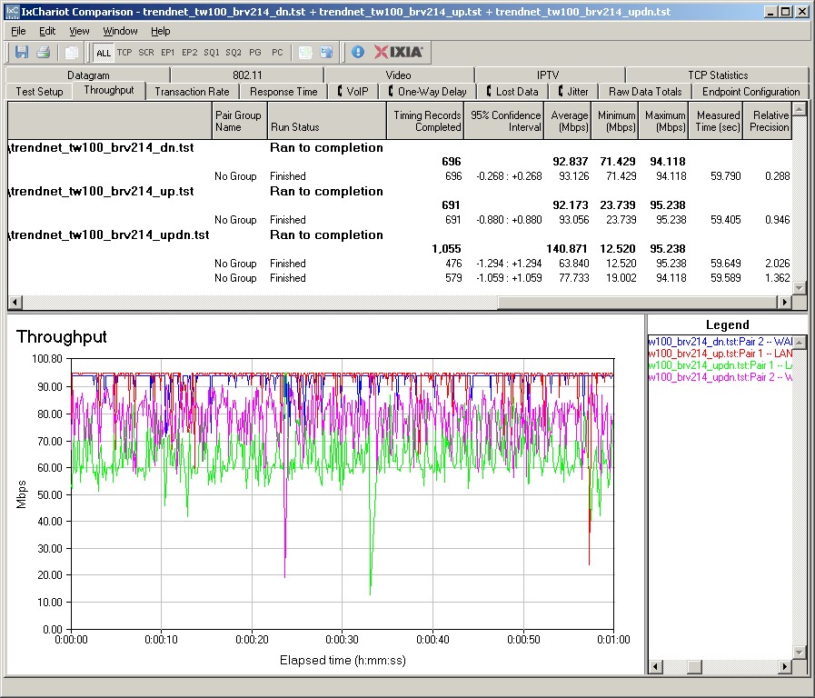
Task: Toggle the SQ2 filter button
Action: coord(234,52)
